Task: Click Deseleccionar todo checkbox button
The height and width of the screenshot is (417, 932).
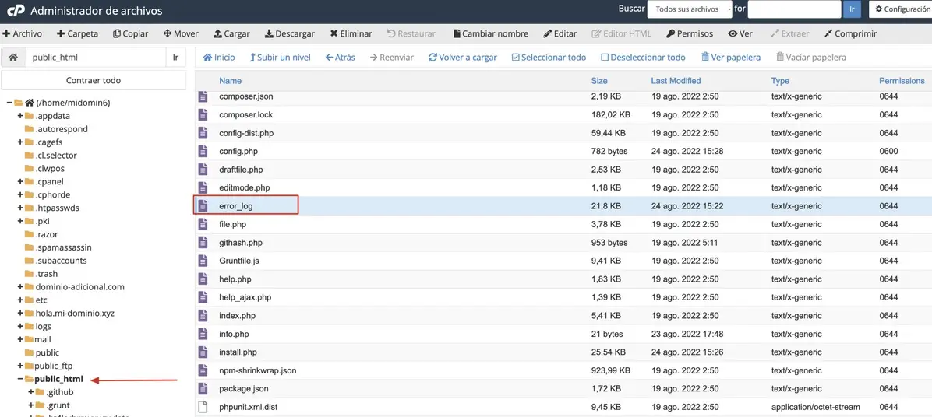Action: [643, 58]
